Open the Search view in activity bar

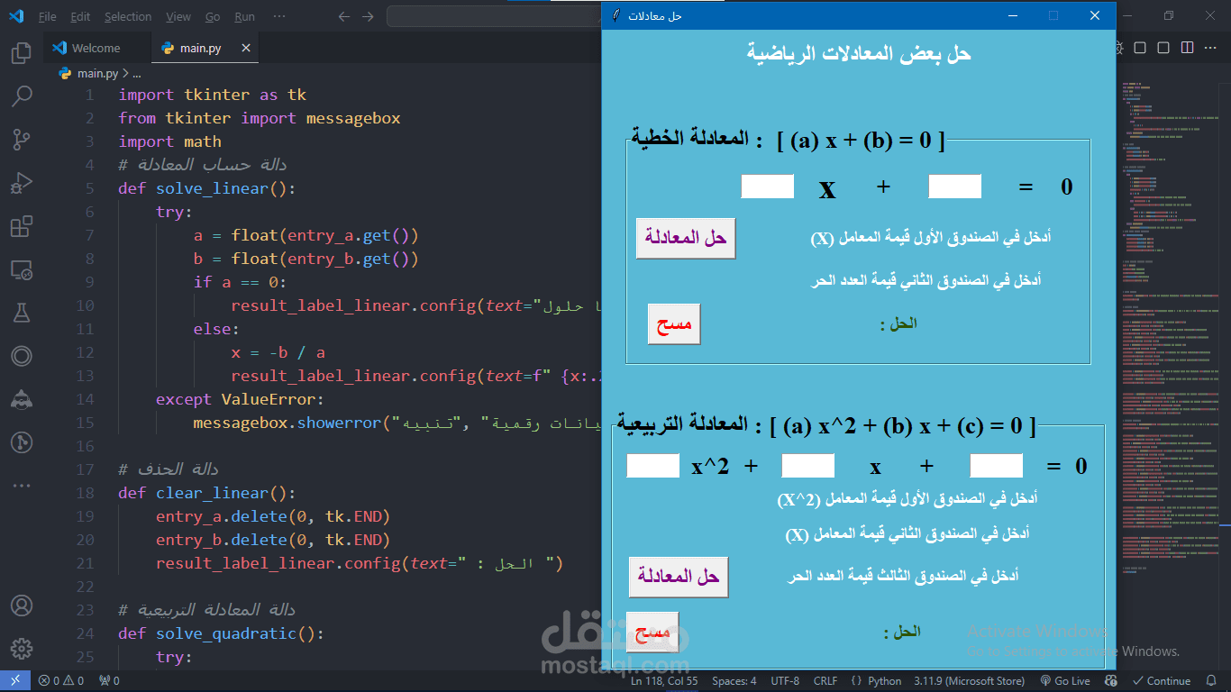pyautogui.click(x=22, y=96)
